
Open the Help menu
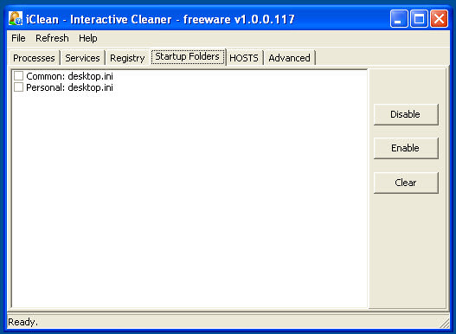point(88,38)
